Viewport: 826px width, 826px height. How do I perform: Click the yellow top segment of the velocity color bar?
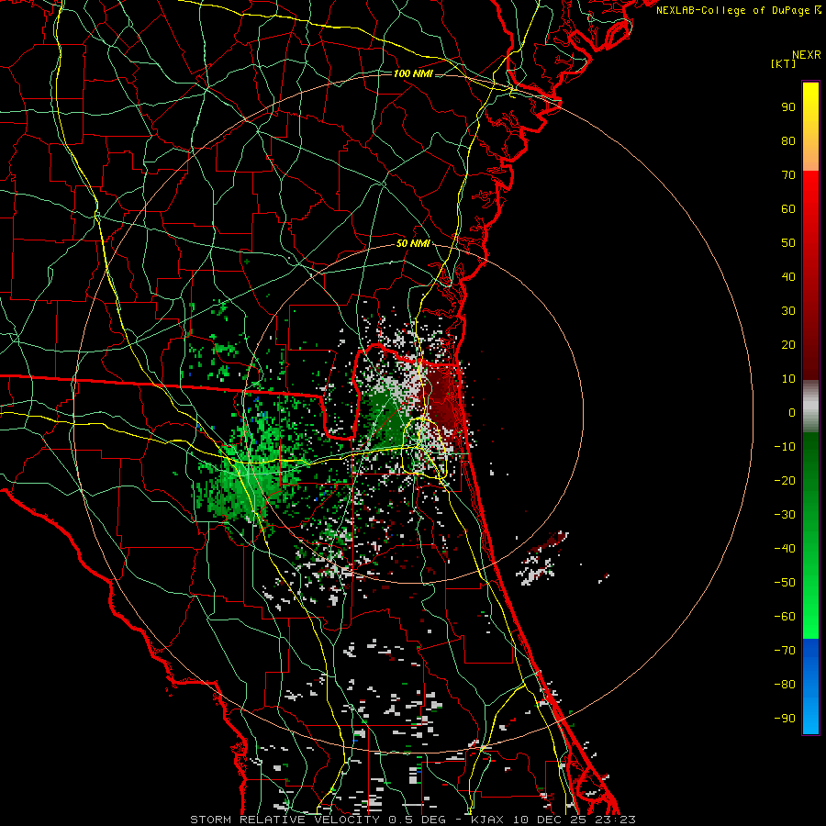pyautogui.click(x=810, y=127)
